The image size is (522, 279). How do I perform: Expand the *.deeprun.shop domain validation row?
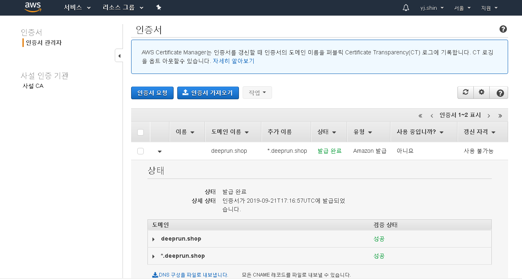(x=154, y=256)
